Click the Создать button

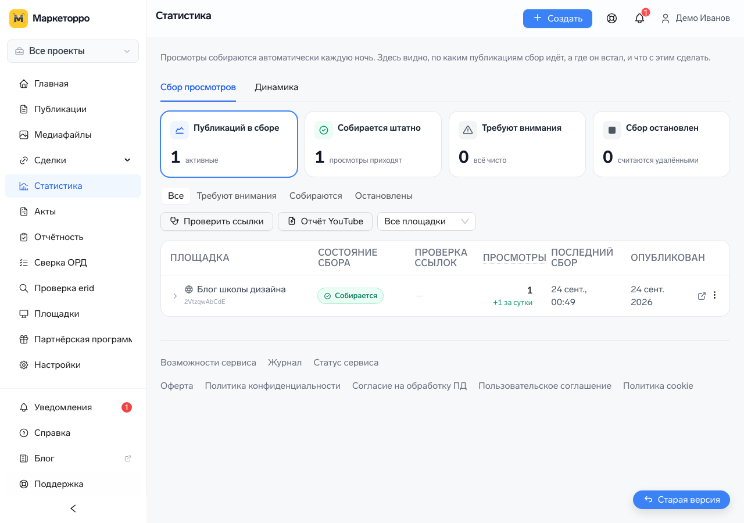point(557,19)
